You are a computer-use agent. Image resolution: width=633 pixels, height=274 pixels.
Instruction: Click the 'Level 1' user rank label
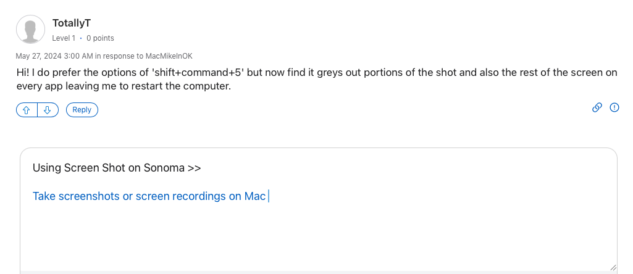pos(64,38)
